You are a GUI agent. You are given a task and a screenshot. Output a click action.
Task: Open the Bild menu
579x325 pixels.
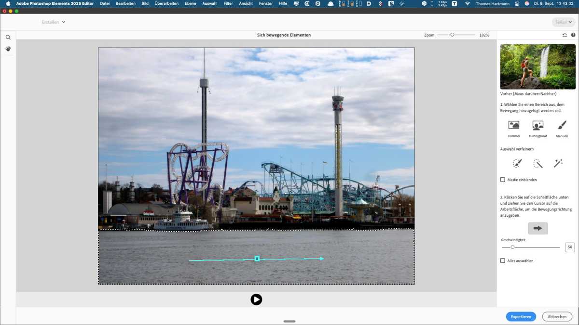[x=145, y=3]
